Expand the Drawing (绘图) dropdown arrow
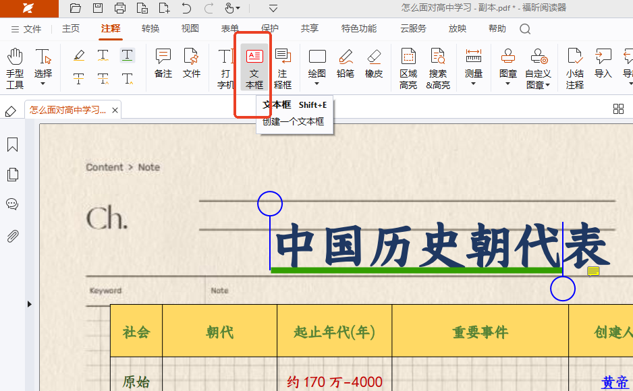 pyautogui.click(x=316, y=84)
